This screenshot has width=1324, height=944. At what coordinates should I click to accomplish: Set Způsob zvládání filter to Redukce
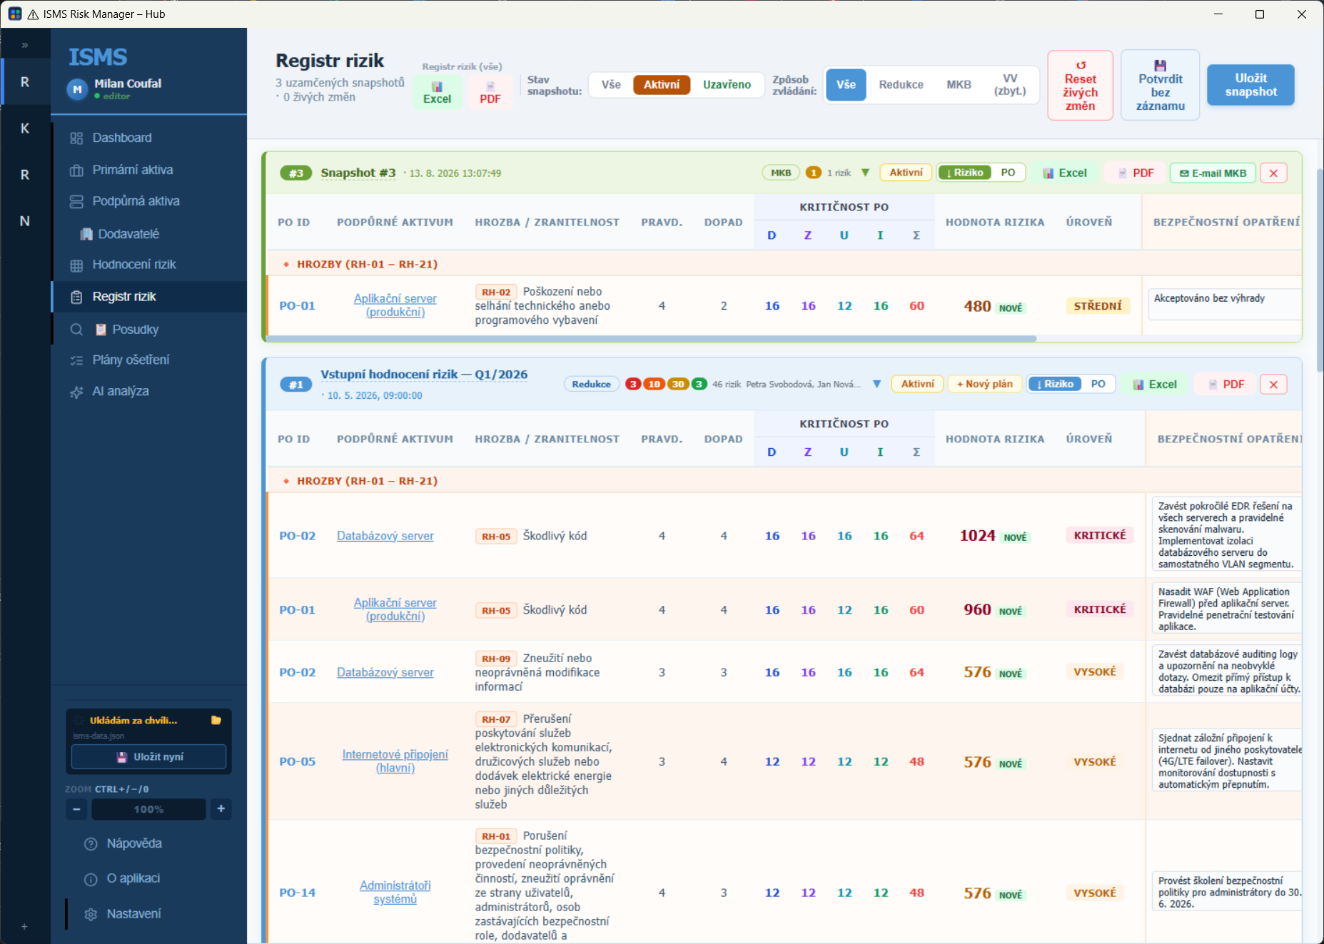901,85
